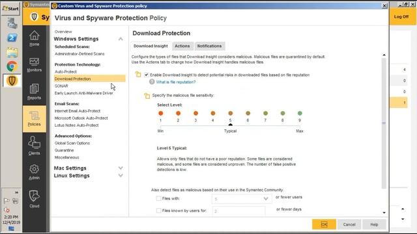Open the Admin gear section
The height and width of the screenshot is (234, 417).
pos(35,172)
